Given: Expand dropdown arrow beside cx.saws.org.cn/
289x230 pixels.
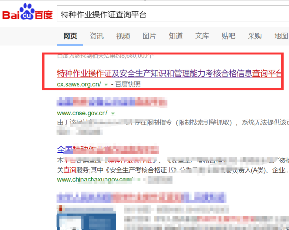Looking at the screenshot, I should pos(106,85).
